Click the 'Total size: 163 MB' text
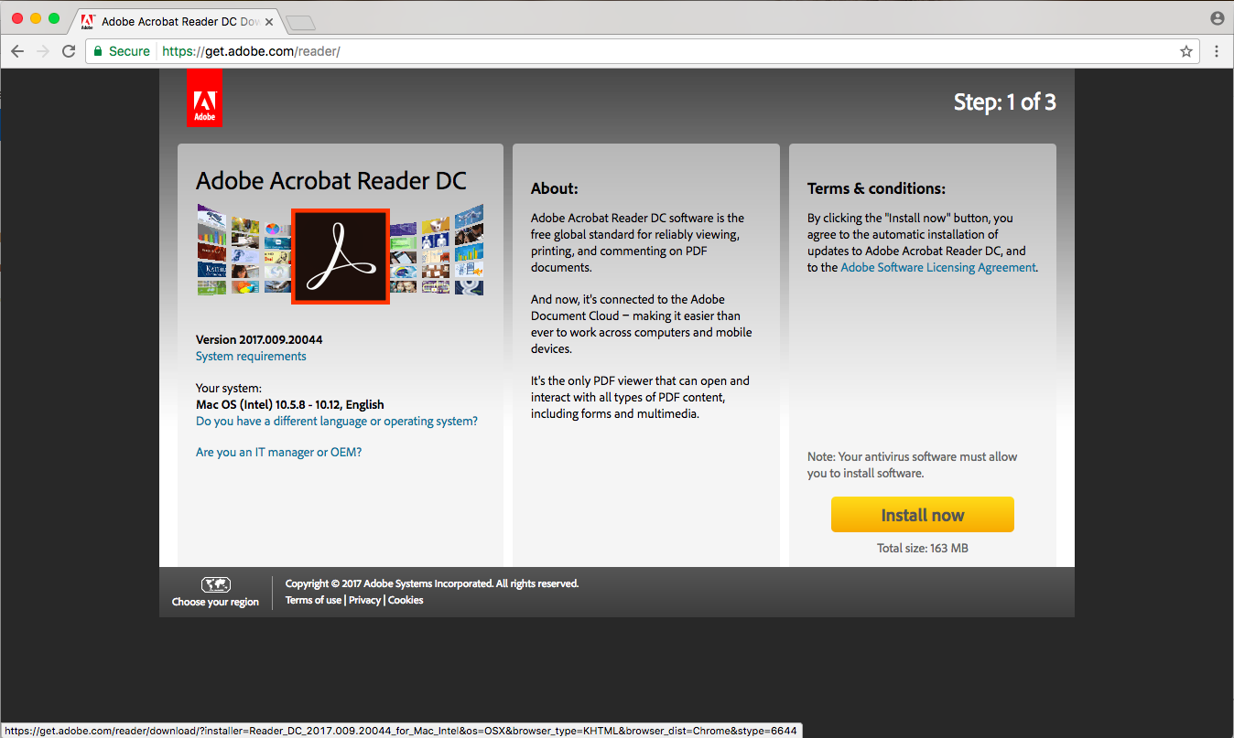Image resolution: width=1234 pixels, height=738 pixels. tap(923, 549)
